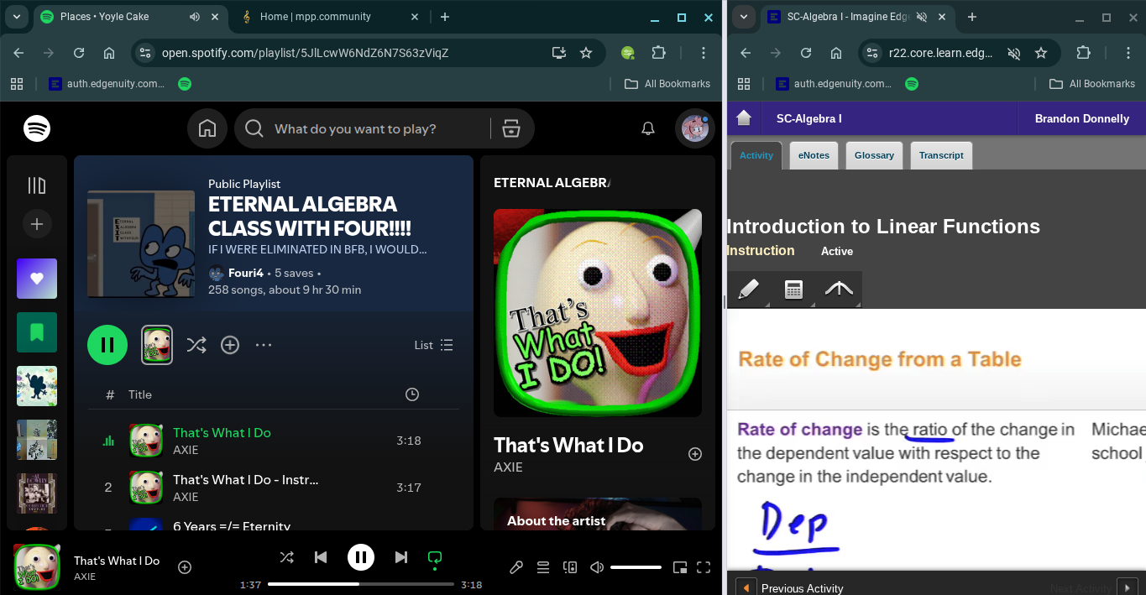Toggle shuffle in the bottom player controls

286,557
